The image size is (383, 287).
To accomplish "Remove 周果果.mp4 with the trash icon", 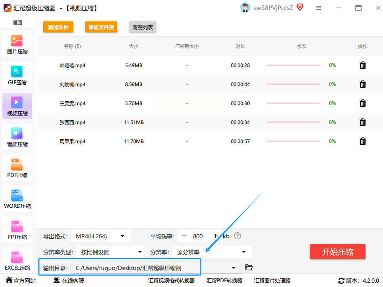I will pos(362,141).
